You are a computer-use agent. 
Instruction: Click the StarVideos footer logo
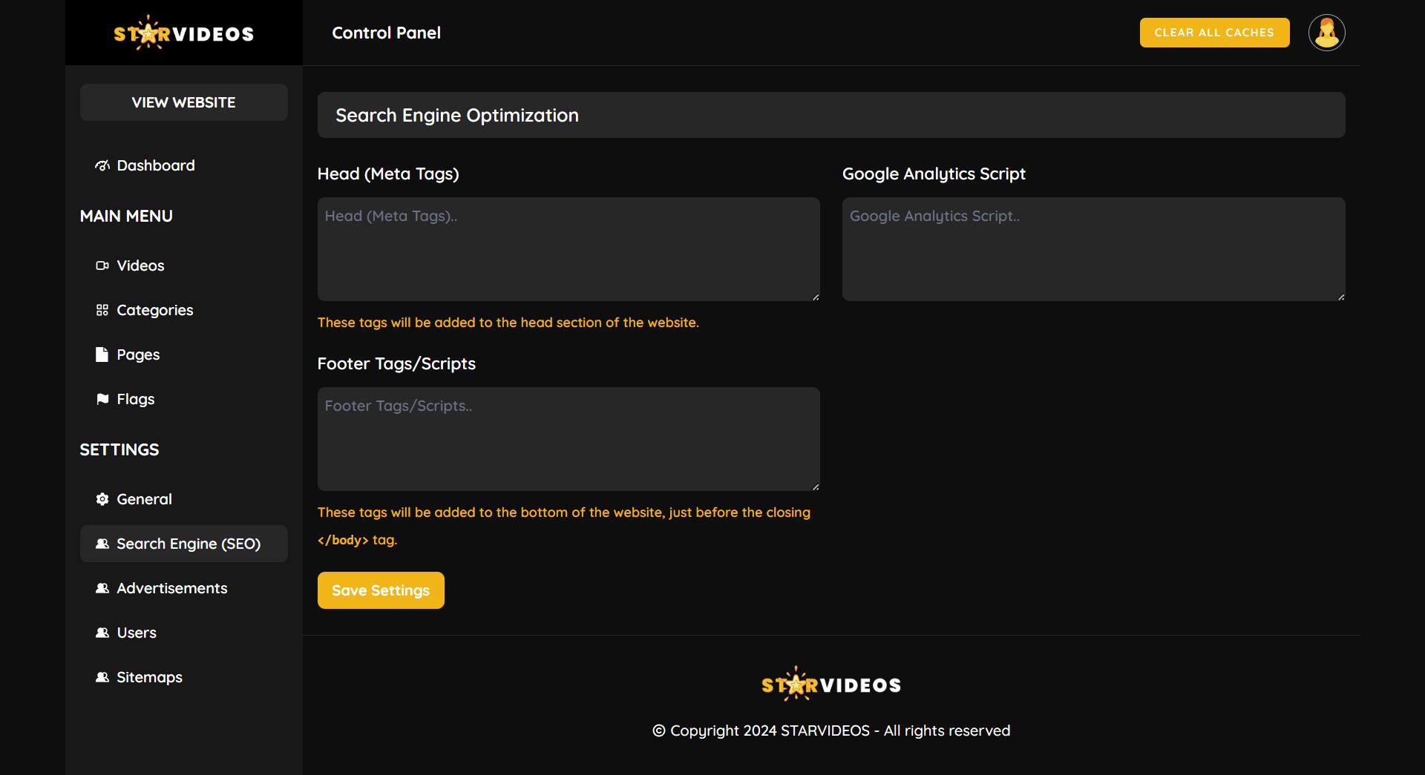pos(831,685)
